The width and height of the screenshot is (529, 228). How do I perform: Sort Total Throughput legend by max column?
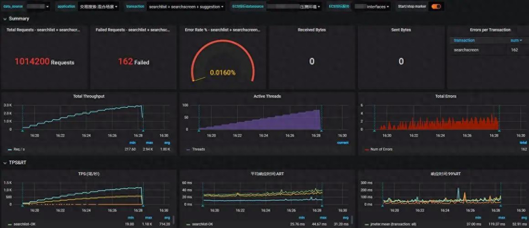150,143
